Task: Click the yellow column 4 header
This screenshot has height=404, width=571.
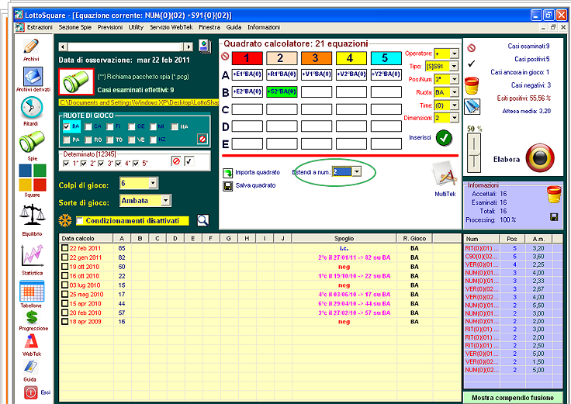Action: [351, 58]
